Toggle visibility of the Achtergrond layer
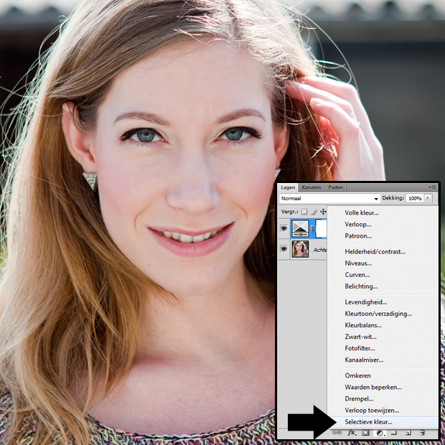The image size is (445, 445). (284, 249)
